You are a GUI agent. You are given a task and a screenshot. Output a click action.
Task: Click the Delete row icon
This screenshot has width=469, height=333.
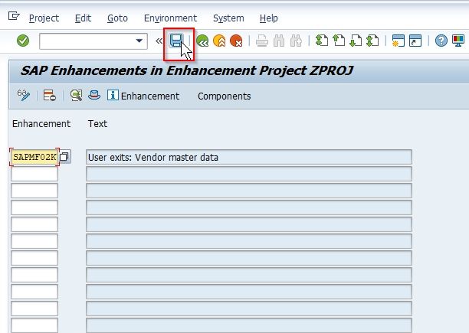pyautogui.click(x=50, y=96)
